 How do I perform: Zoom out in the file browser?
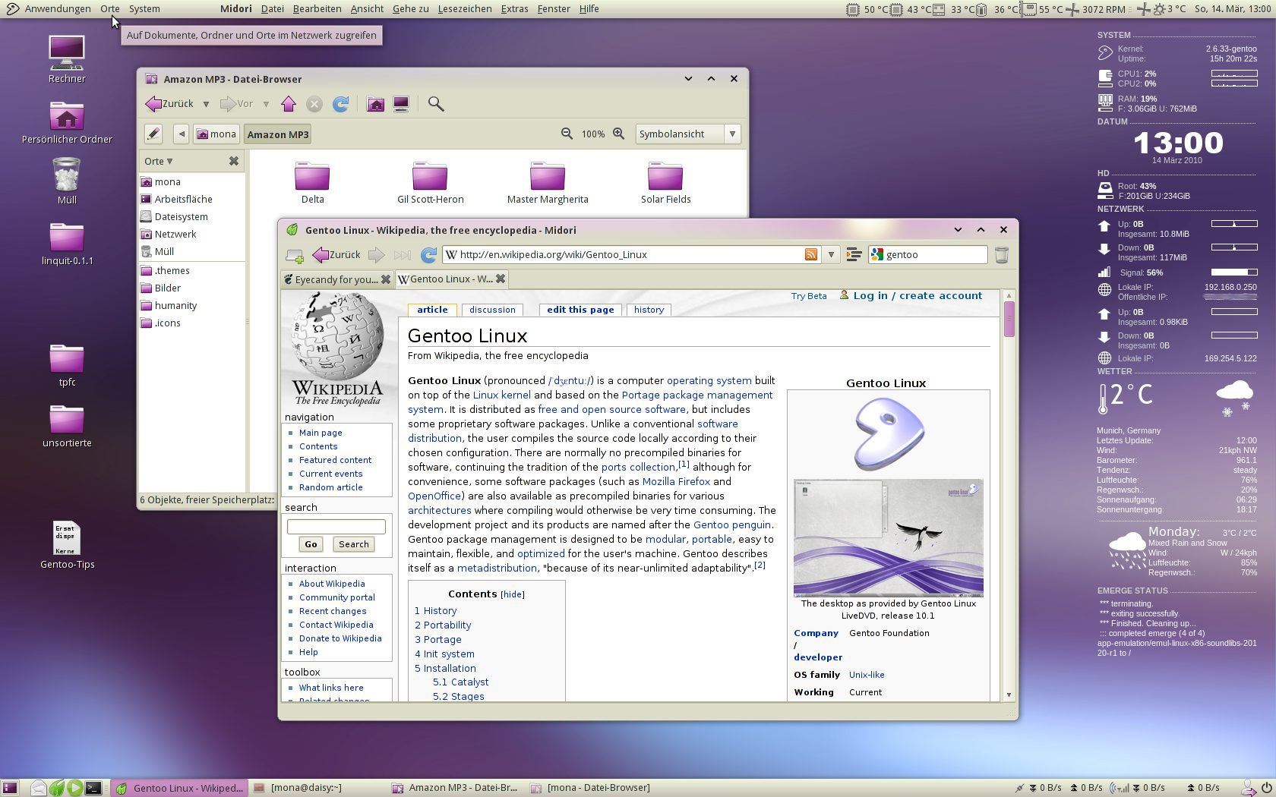pos(567,134)
